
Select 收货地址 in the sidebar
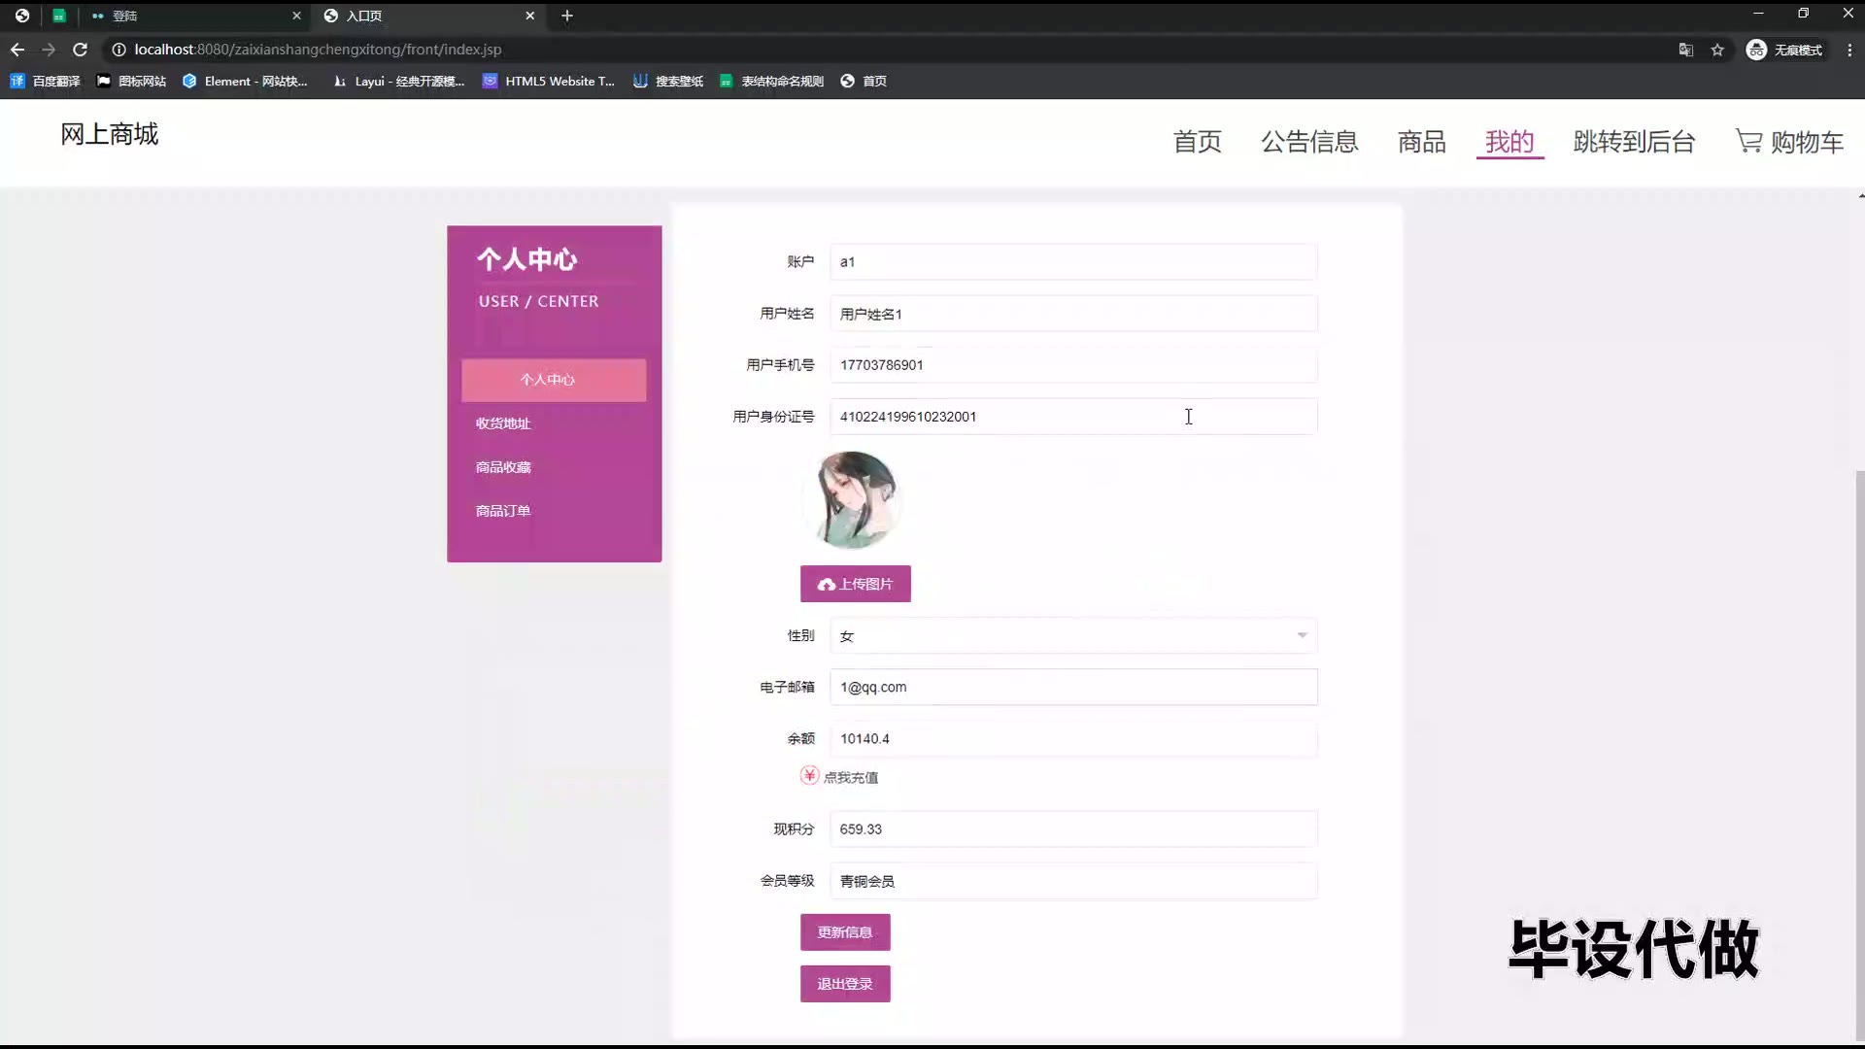(x=503, y=423)
